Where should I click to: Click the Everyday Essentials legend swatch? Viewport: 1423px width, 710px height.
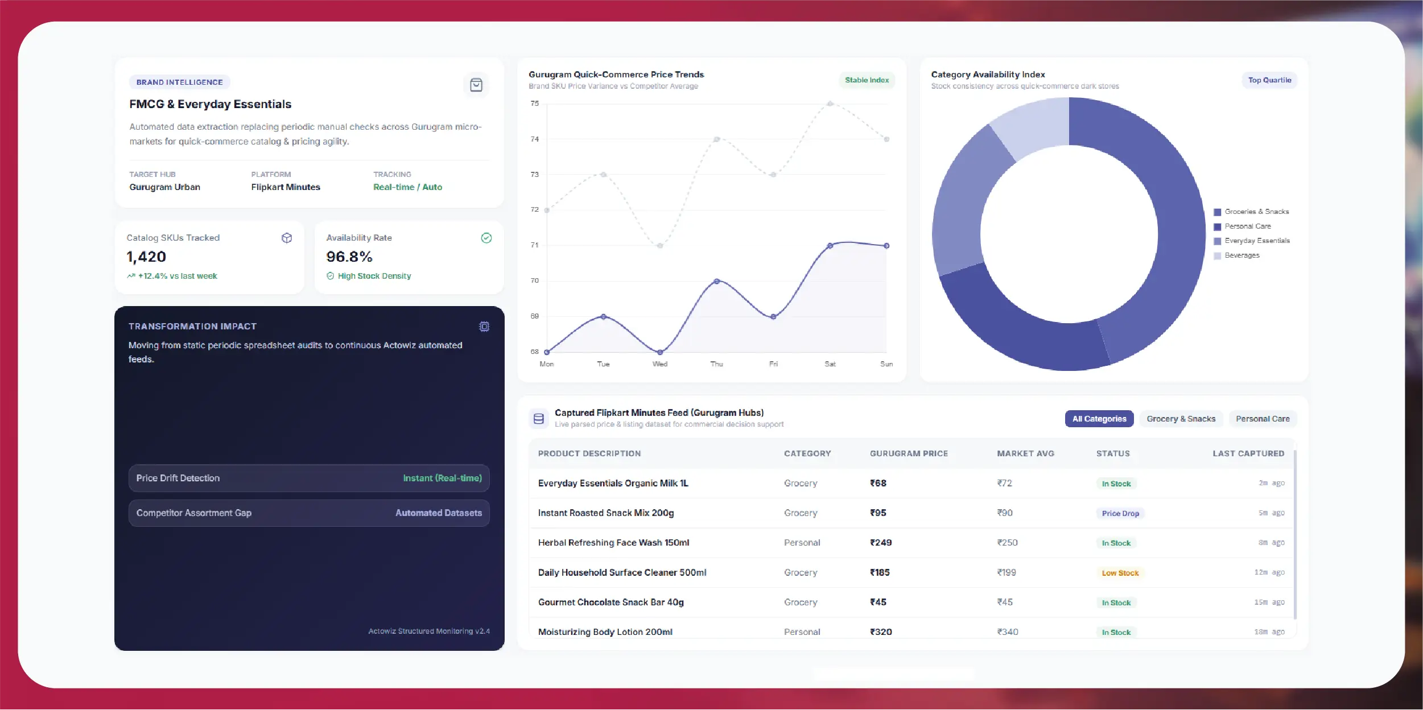[1217, 241]
